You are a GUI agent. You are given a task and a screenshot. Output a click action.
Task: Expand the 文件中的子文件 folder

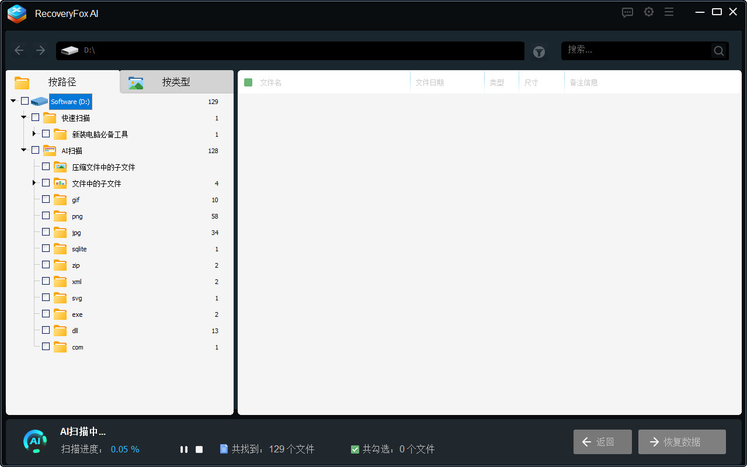(34, 182)
